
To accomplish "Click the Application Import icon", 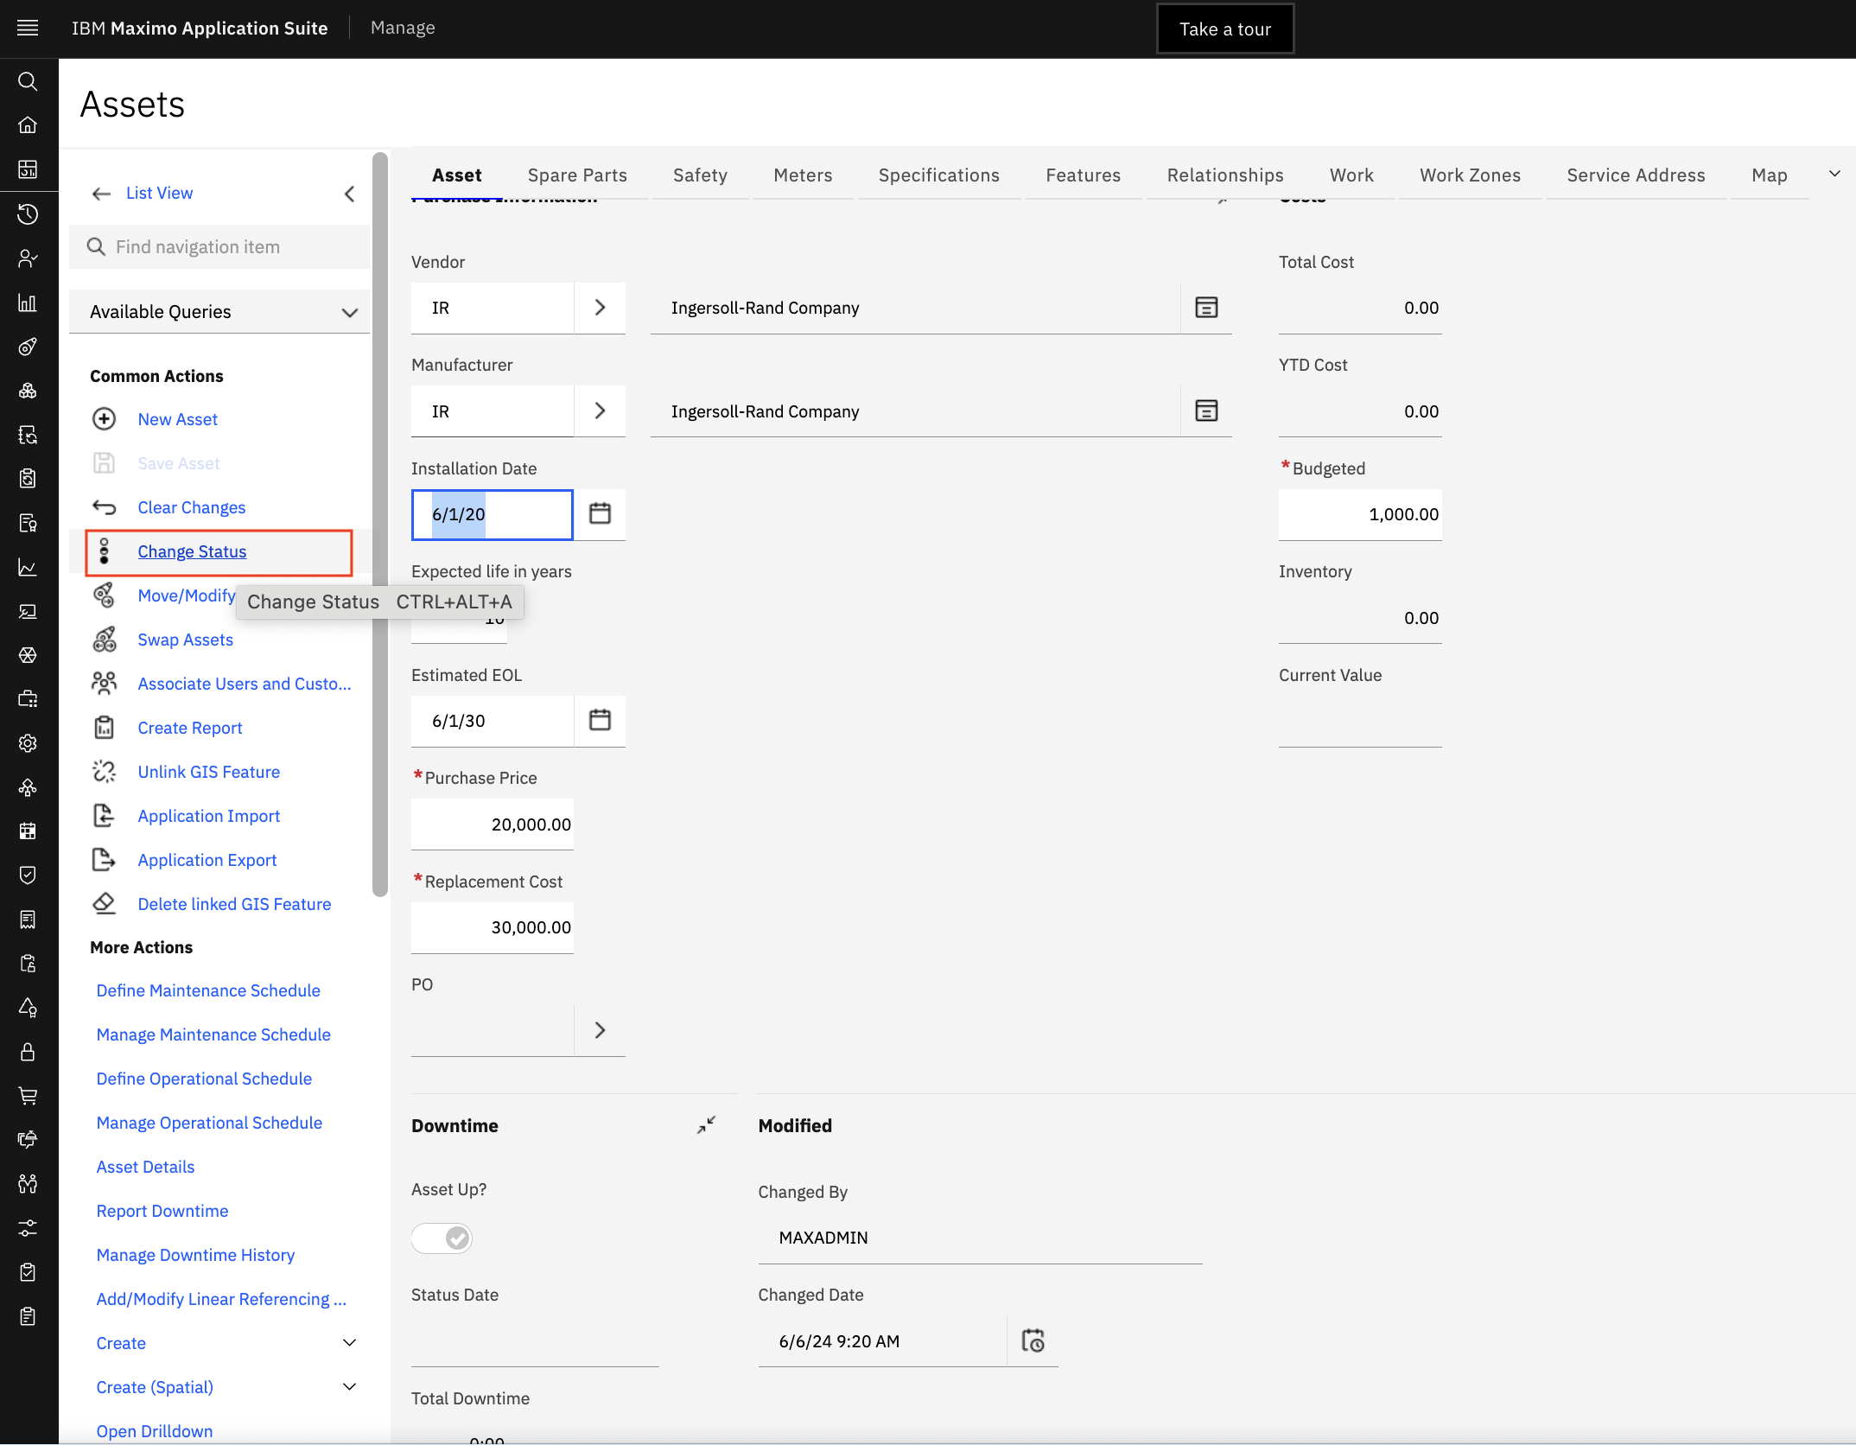I will pos(104,815).
